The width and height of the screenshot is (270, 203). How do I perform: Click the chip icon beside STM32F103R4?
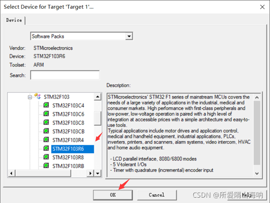coord(46,140)
